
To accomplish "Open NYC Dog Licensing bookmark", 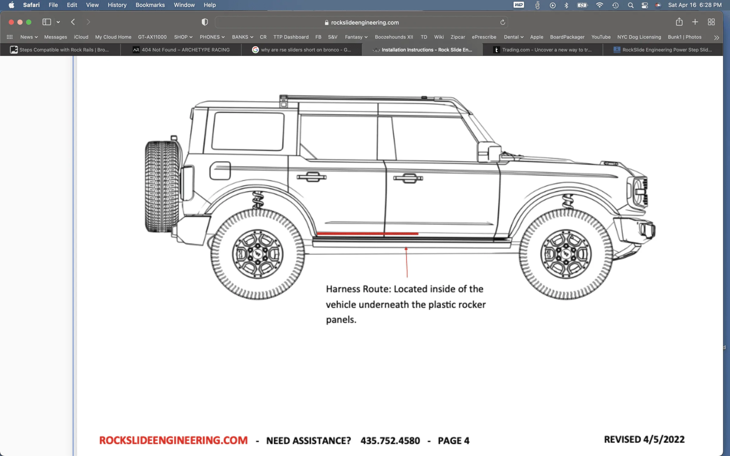I will coord(639,37).
